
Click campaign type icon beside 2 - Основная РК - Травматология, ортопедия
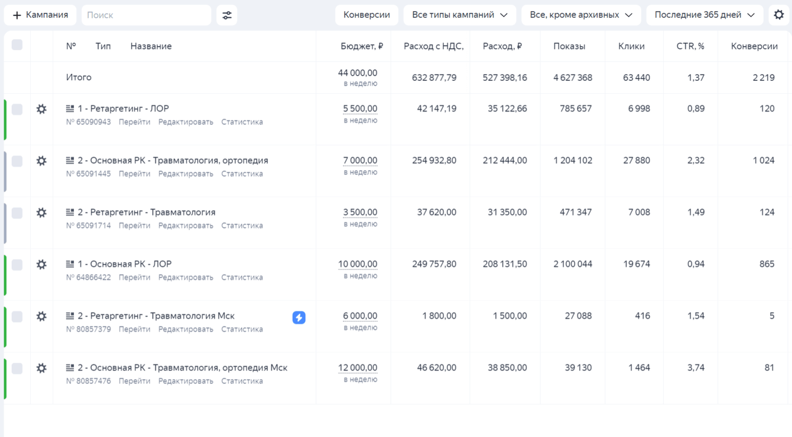point(70,161)
